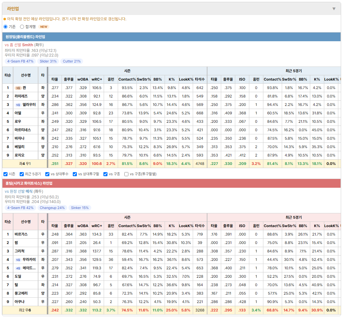Click the Changeup 24% pitch tag

[x=52, y=208]
